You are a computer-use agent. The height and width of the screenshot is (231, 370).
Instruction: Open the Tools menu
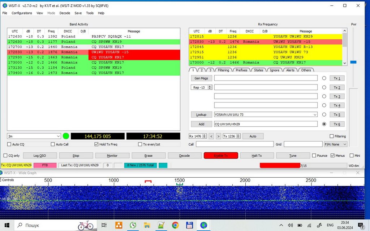[90, 13]
